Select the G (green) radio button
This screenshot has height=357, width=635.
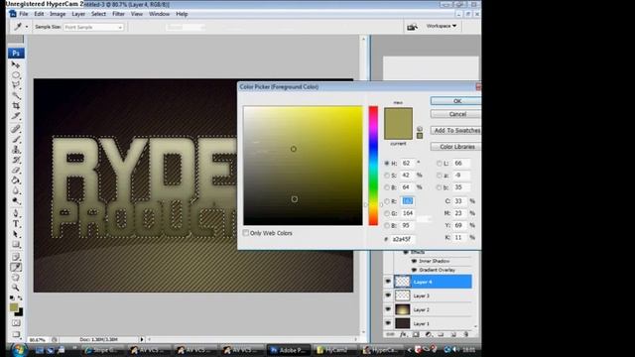point(387,213)
